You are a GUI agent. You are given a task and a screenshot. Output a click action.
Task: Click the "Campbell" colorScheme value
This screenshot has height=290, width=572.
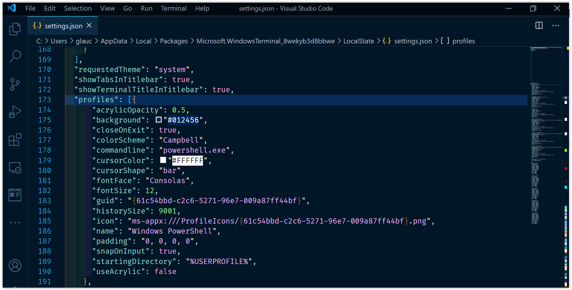pos(181,140)
